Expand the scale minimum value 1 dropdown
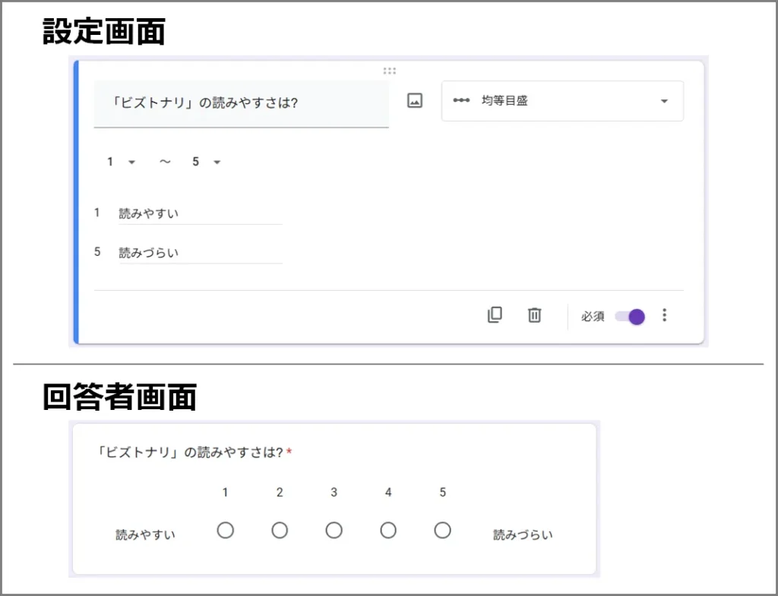This screenshot has width=778, height=596. tap(122, 162)
